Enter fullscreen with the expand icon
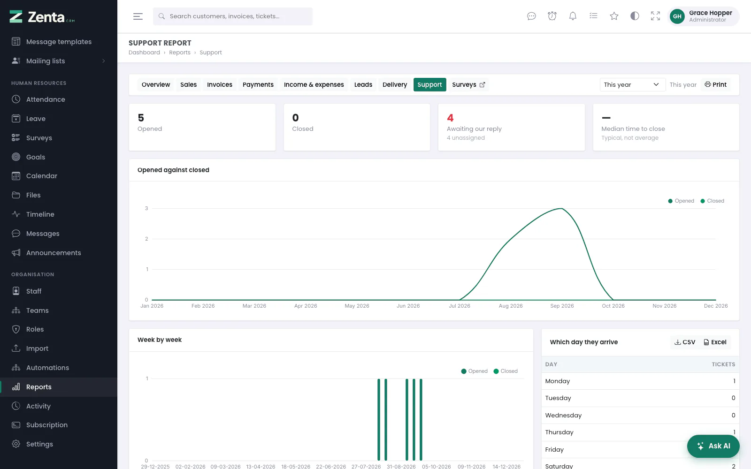Viewport: 751px width, 469px height. pyautogui.click(x=655, y=16)
